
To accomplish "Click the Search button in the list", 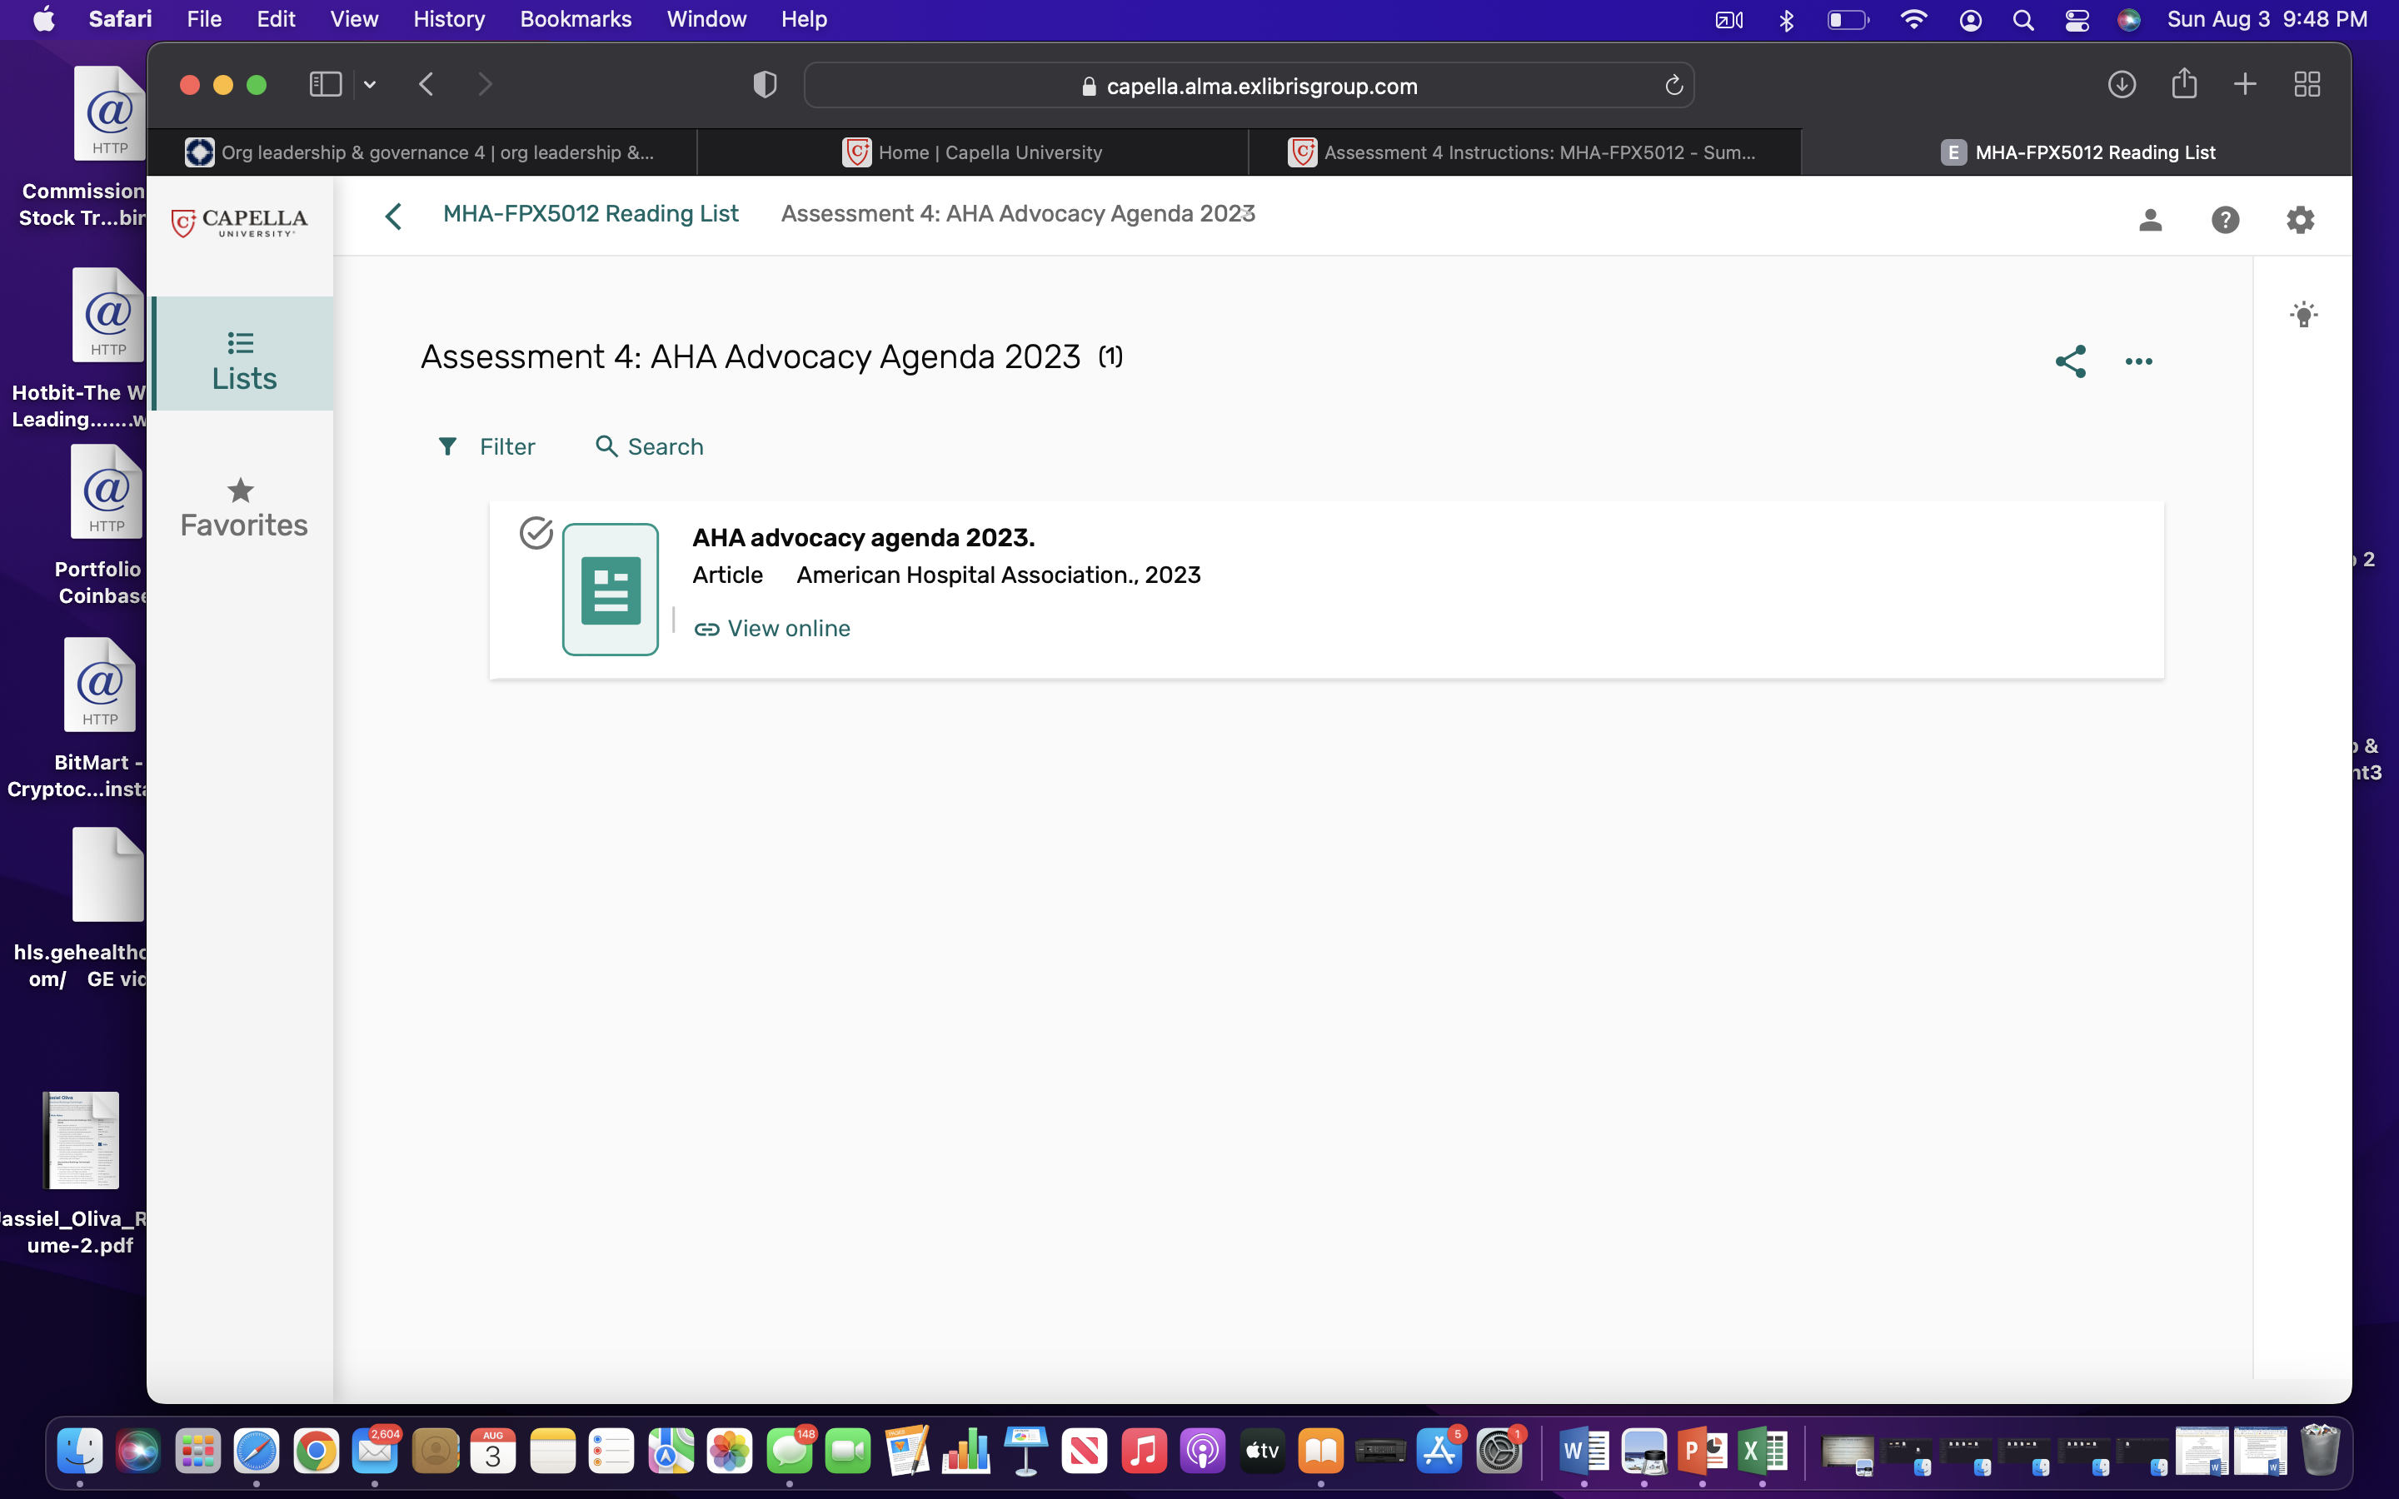I will point(650,447).
